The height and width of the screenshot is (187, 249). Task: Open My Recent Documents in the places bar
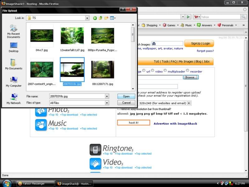coord(13,31)
